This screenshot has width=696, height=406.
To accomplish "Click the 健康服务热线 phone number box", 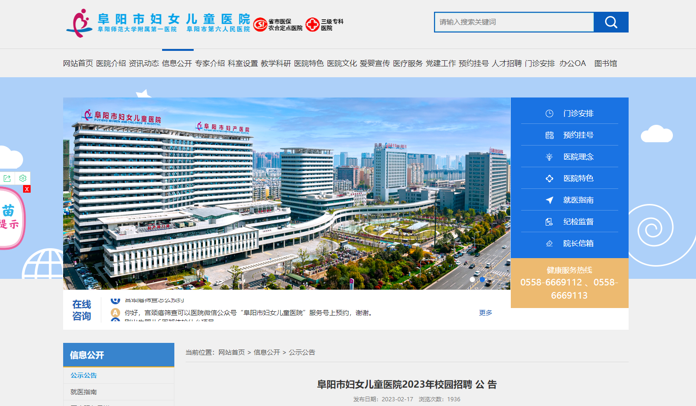I will click(570, 283).
